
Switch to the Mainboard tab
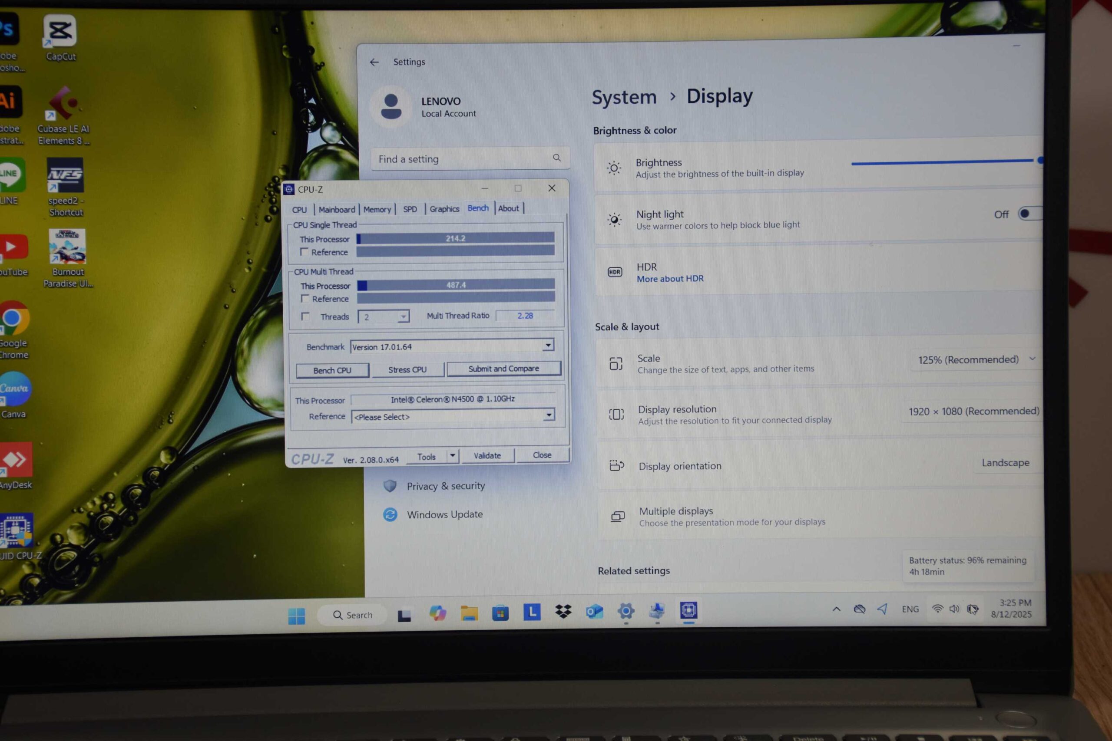pos(337,209)
